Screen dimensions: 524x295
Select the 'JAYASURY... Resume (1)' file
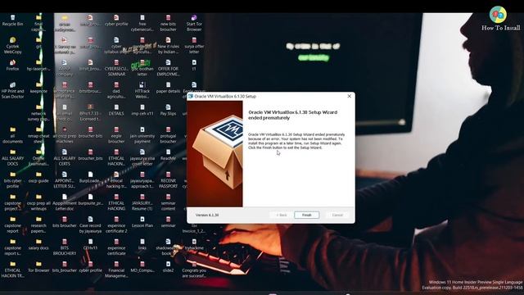pyautogui.click(x=142, y=202)
